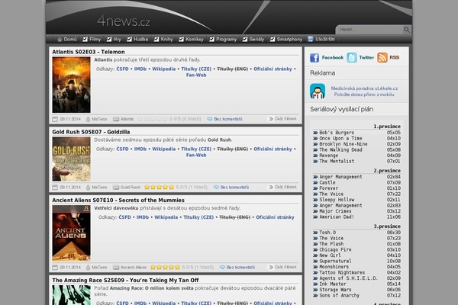Open Gold Rush S05E07 - Goldzilla article title

click(91, 132)
